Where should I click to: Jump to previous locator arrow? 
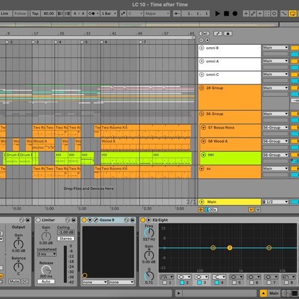(x=201, y=40)
